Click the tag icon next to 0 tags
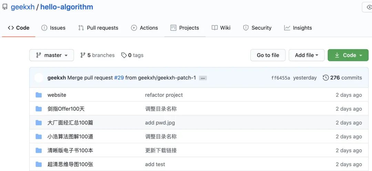The width and height of the screenshot is (372, 171). pos(124,55)
